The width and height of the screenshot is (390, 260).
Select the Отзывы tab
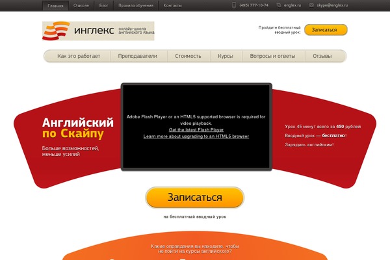[x=322, y=56]
